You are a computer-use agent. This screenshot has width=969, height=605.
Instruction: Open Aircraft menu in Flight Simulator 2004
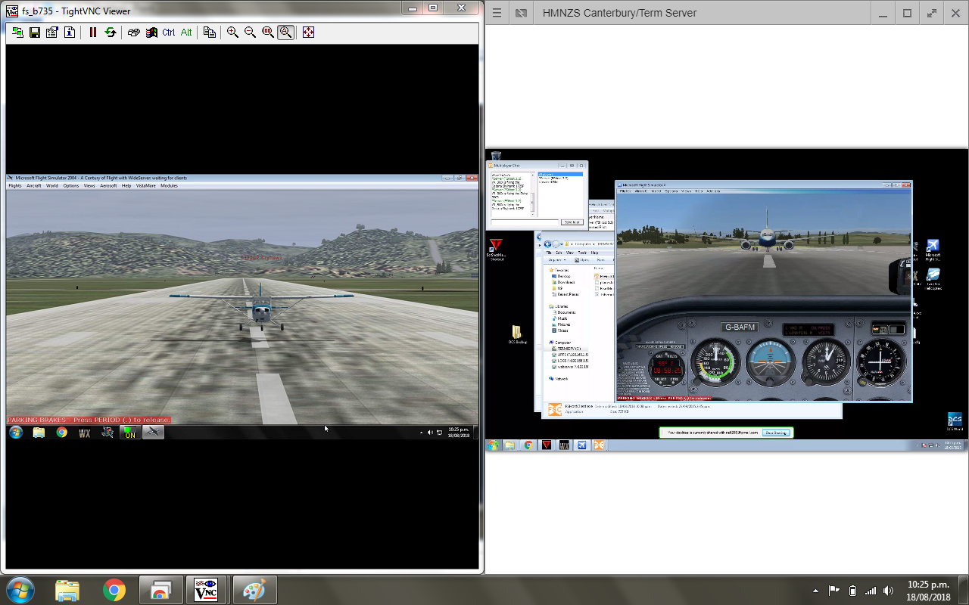(34, 185)
